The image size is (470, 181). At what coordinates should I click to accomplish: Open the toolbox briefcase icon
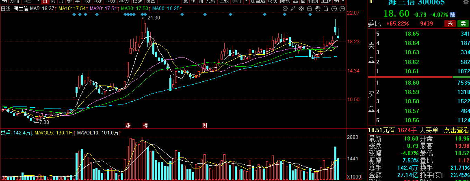point(310,9)
